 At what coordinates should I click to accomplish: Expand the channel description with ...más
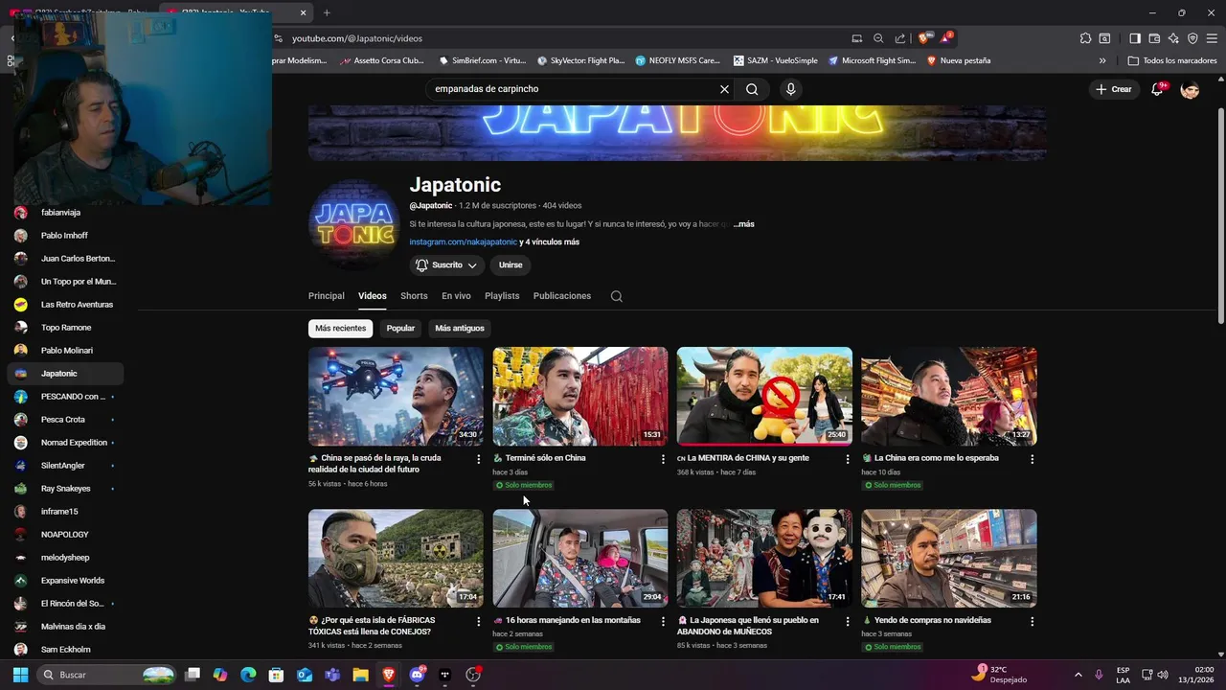click(x=744, y=224)
